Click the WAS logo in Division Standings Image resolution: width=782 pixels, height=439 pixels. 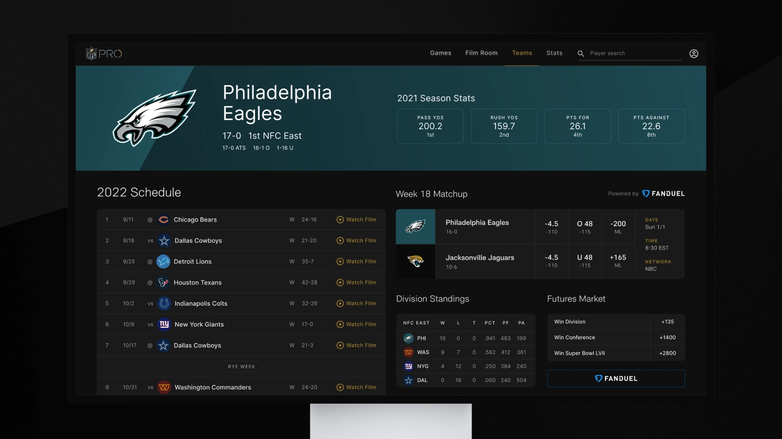(408, 352)
